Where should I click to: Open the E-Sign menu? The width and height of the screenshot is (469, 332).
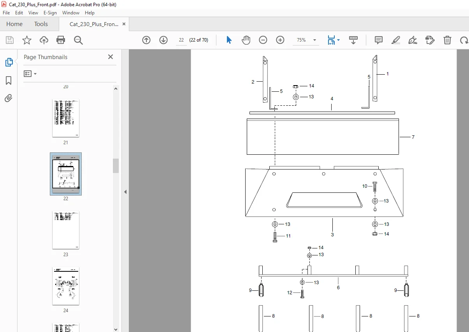[50, 13]
